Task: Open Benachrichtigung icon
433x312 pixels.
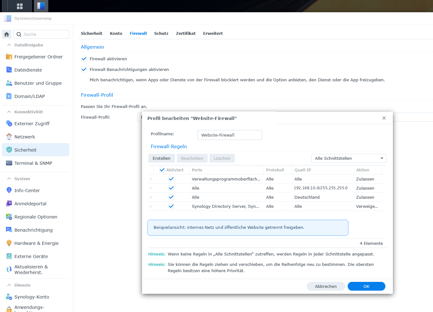Action: (x=9, y=230)
